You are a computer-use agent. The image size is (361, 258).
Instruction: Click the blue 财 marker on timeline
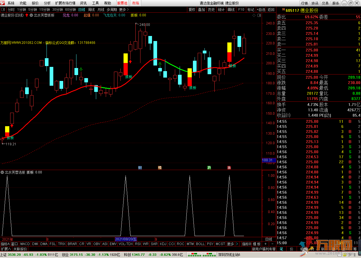click(x=140, y=168)
